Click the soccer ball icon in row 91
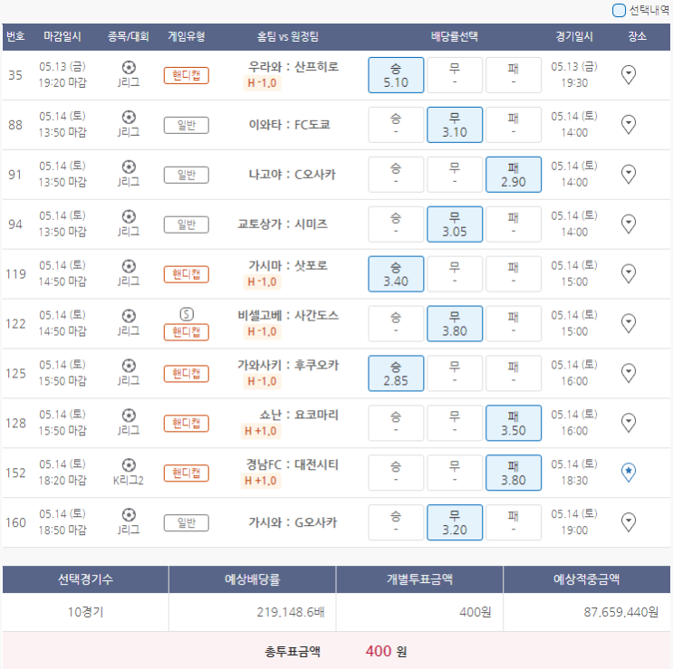 129,167
